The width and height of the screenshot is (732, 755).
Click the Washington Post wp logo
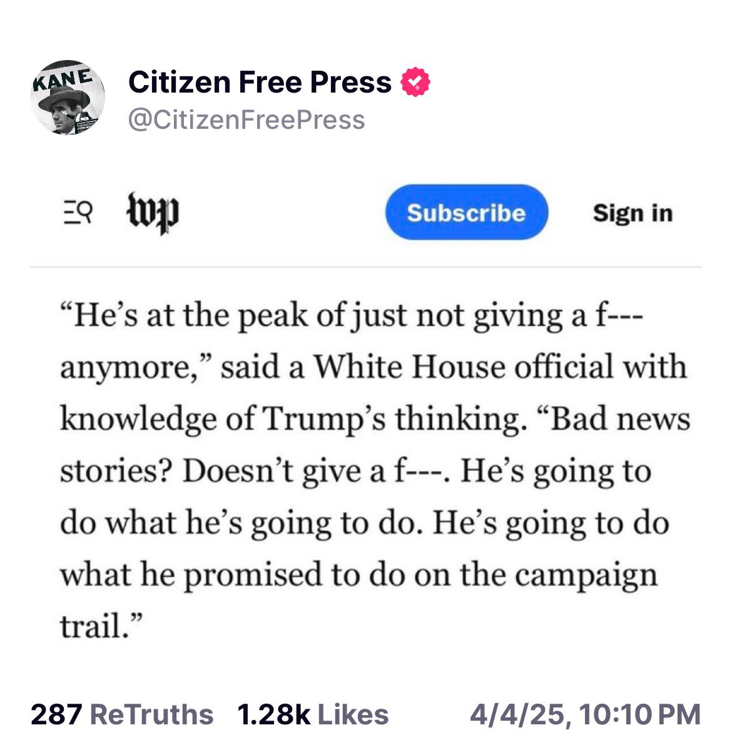[153, 213]
